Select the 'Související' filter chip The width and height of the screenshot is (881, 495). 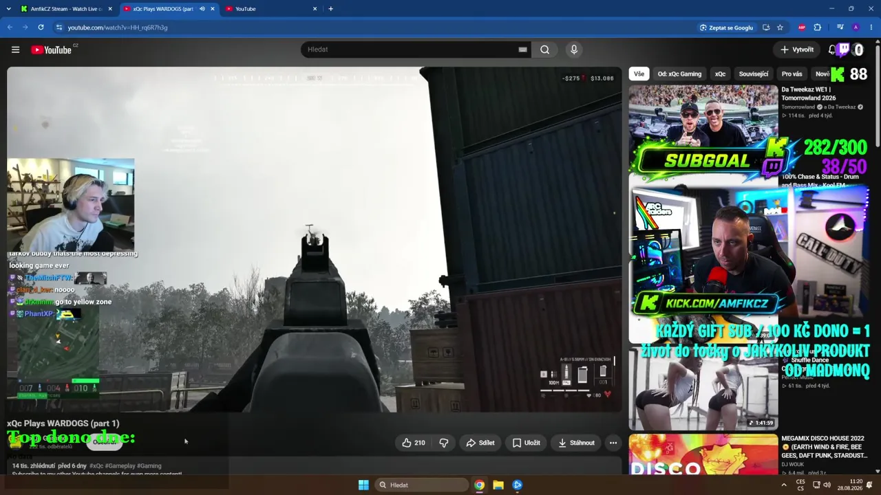click(754, 74)
